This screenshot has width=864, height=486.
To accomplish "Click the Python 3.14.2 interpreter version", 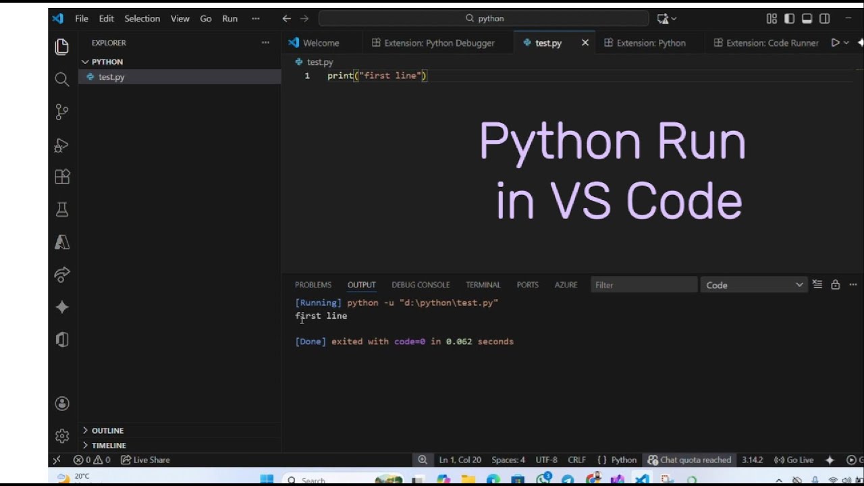I will (752, 460).
